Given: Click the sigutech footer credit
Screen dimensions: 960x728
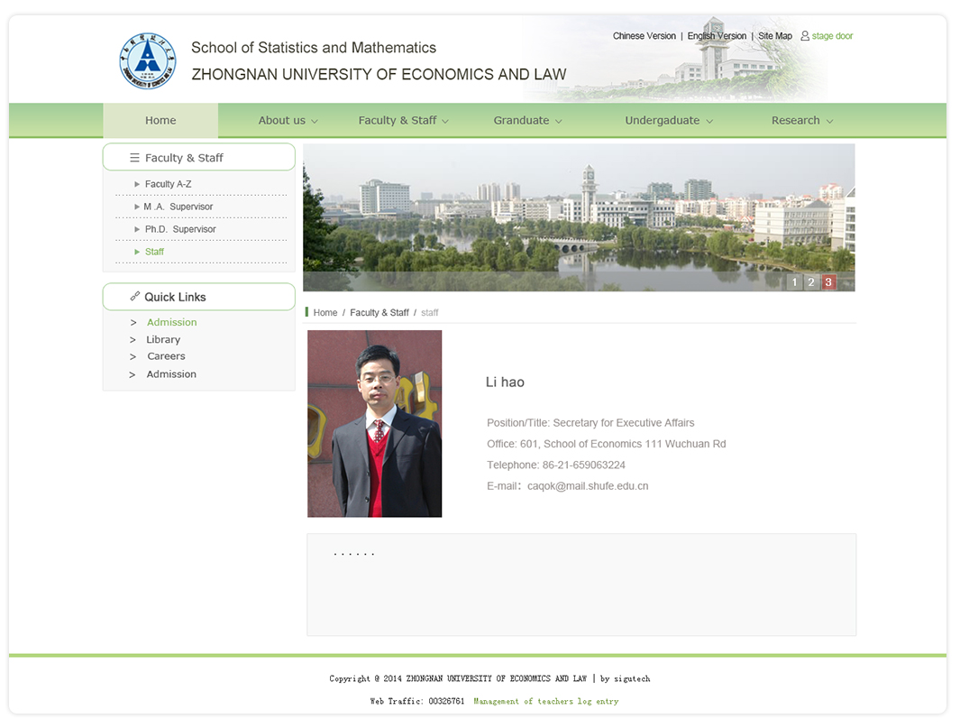Looking at the screenshot, I should [x=632, y=678].
